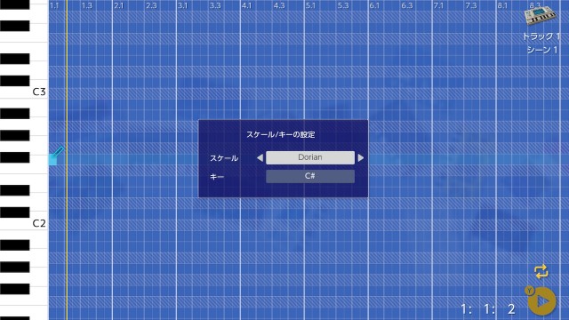
Task: Jump to beat marker 5.3
Action: 343,5
